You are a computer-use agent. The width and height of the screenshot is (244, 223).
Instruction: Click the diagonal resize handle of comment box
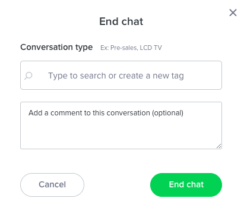[x=218, y=146]
